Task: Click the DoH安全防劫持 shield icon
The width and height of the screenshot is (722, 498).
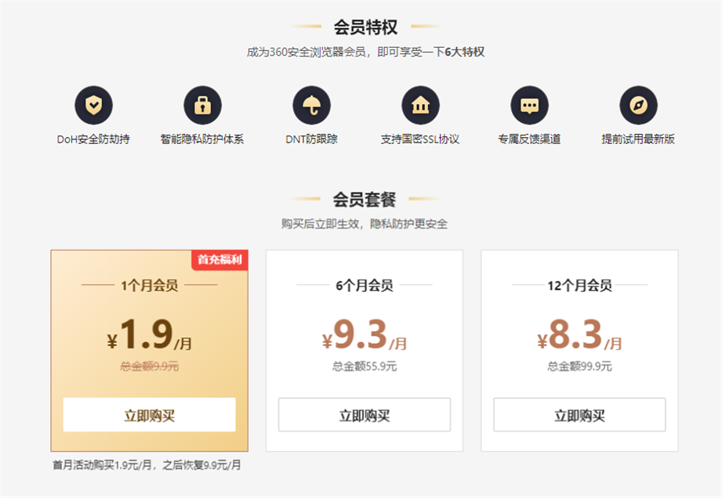Action: pyautogui.click(x=94, y=105)
